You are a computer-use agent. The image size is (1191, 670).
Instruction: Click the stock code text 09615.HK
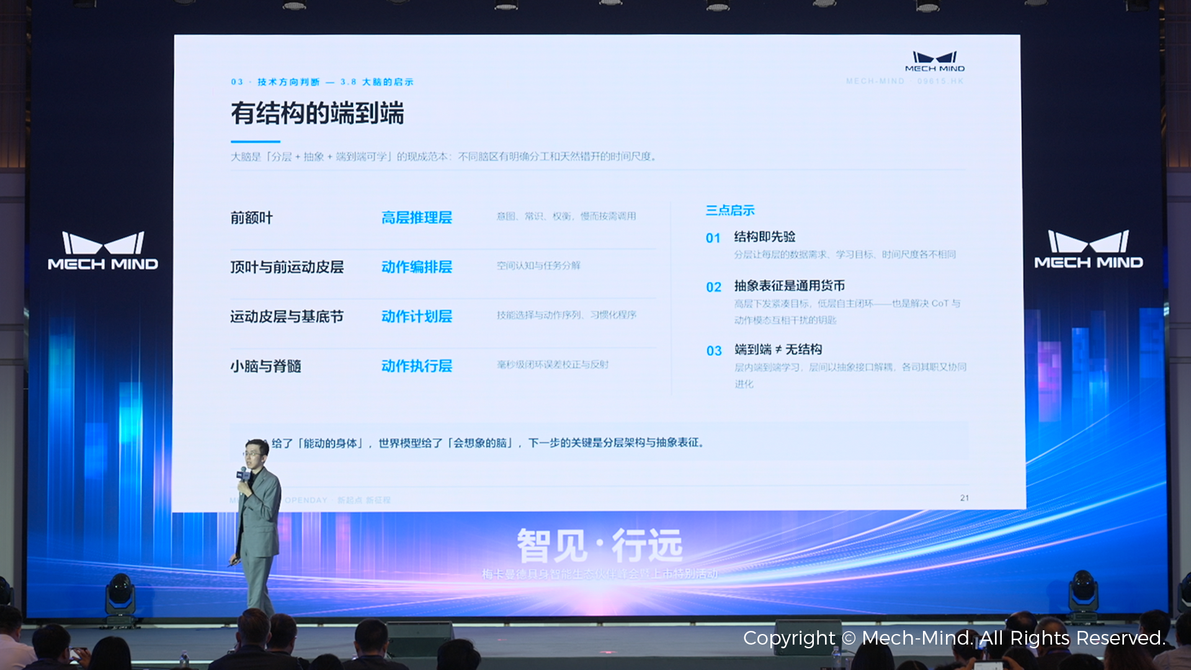[x=940, y=81]
